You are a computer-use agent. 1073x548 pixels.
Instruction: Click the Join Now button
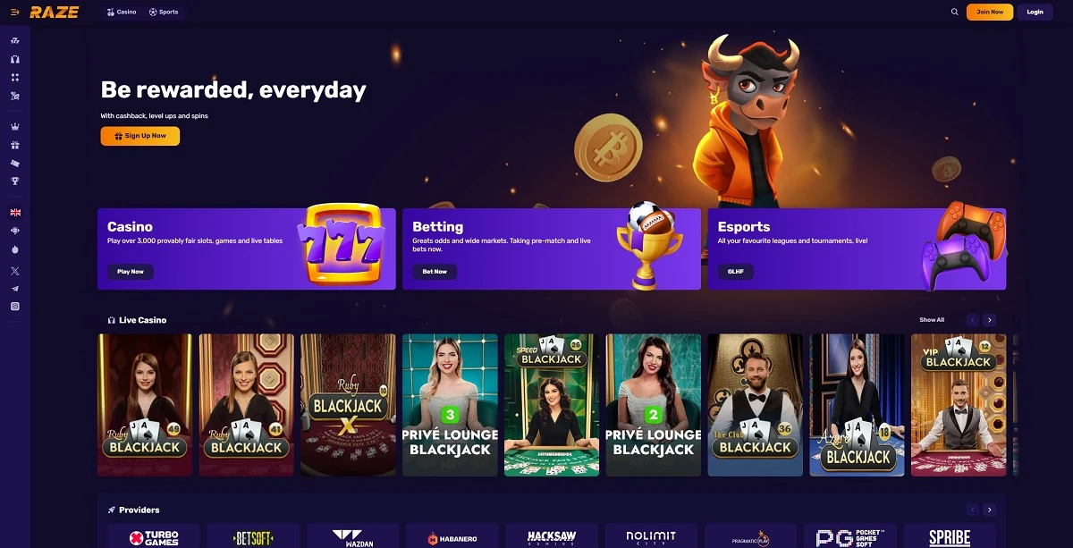pyautogui.click(x=990, y=12)
